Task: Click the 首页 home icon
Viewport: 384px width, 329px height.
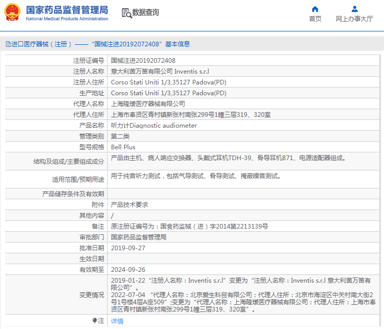Action: [315, 9]
